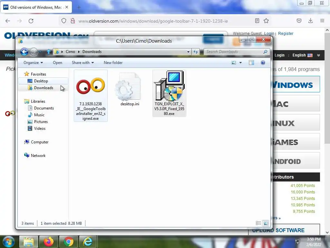The image size is (330, 248).
Task: Launch Internet Explorer from taskbar
Action: [x=88, y=242]
